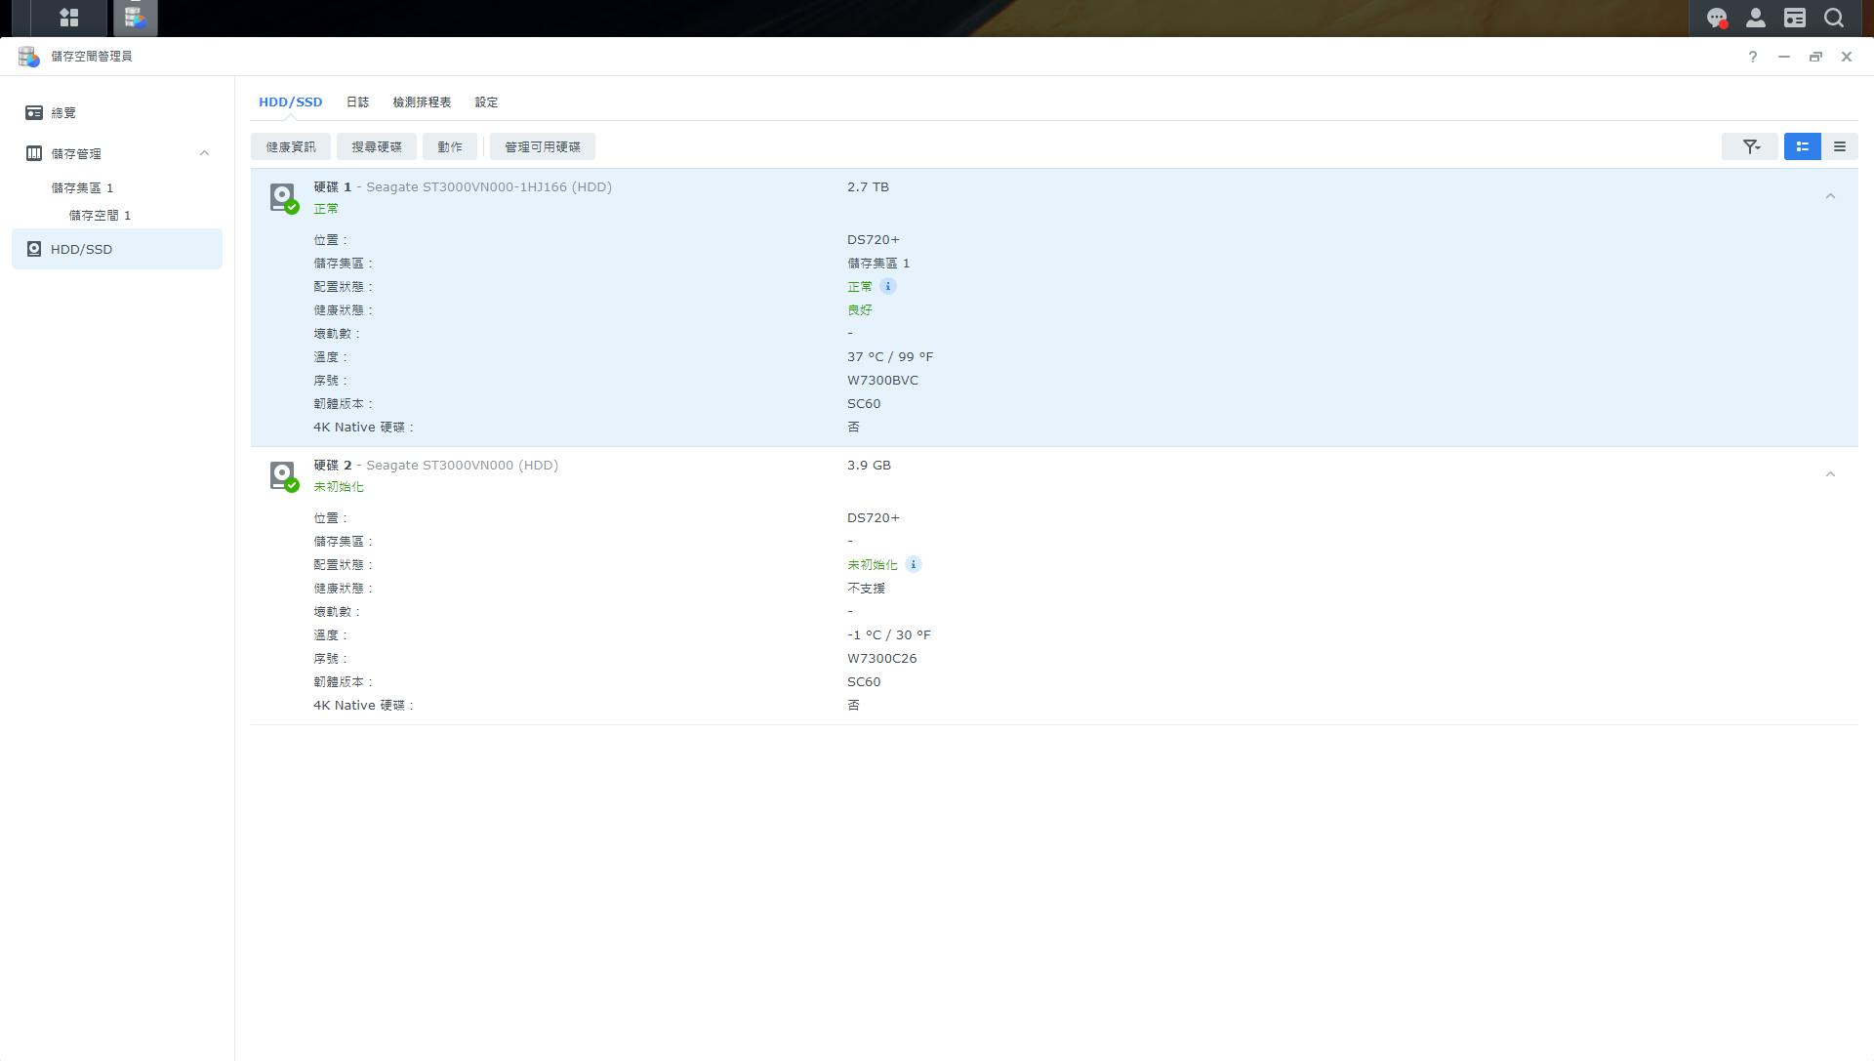Open the widgets panel icon
This screenshot has height=1061, width=1874.
(x=1794, y=18)
